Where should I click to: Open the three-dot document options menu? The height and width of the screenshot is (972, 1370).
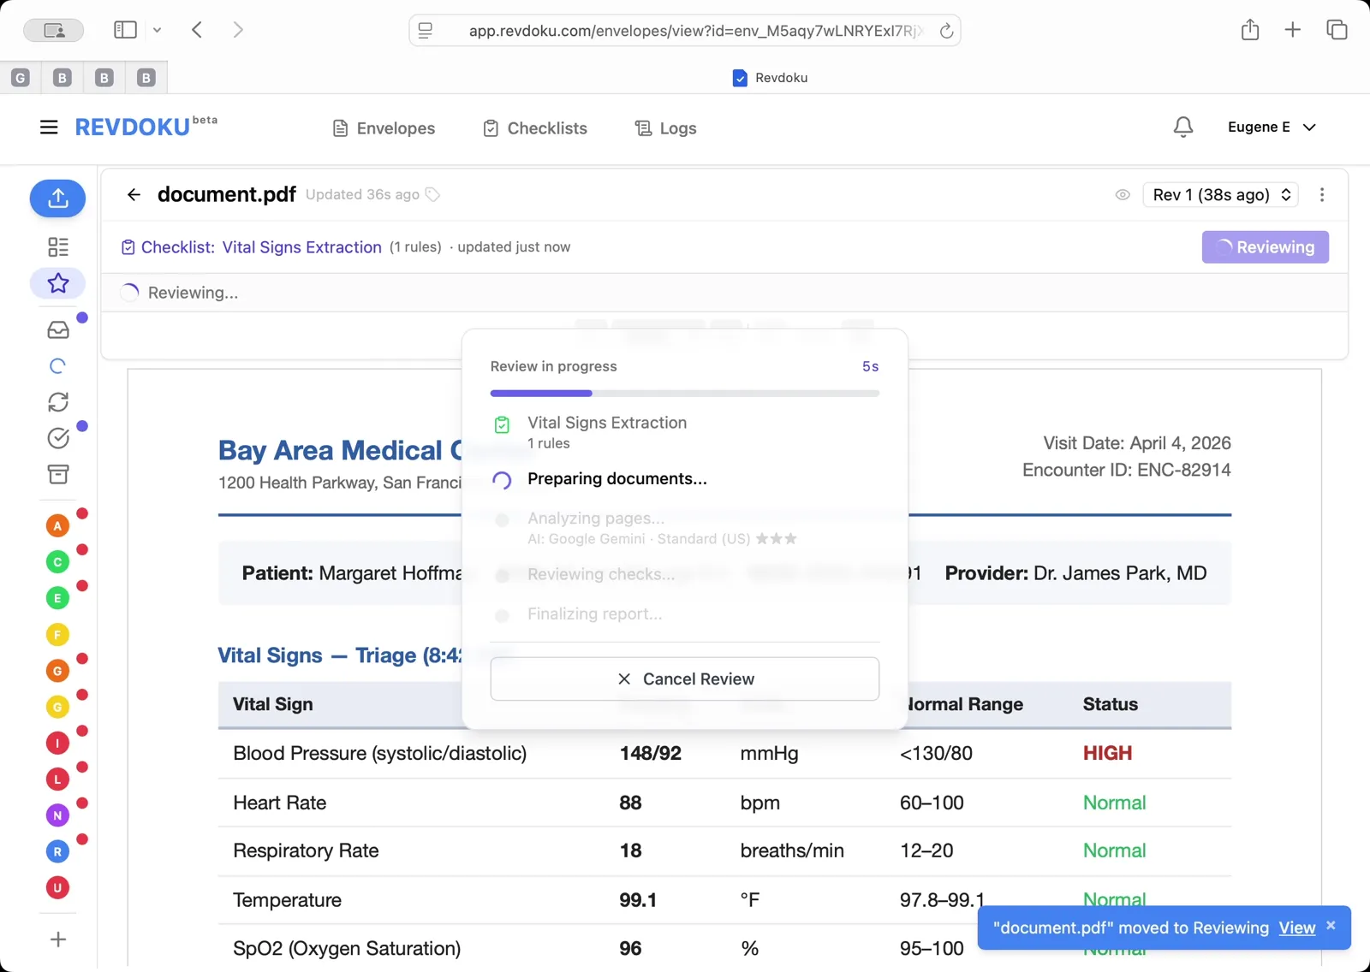(1322, 195)
